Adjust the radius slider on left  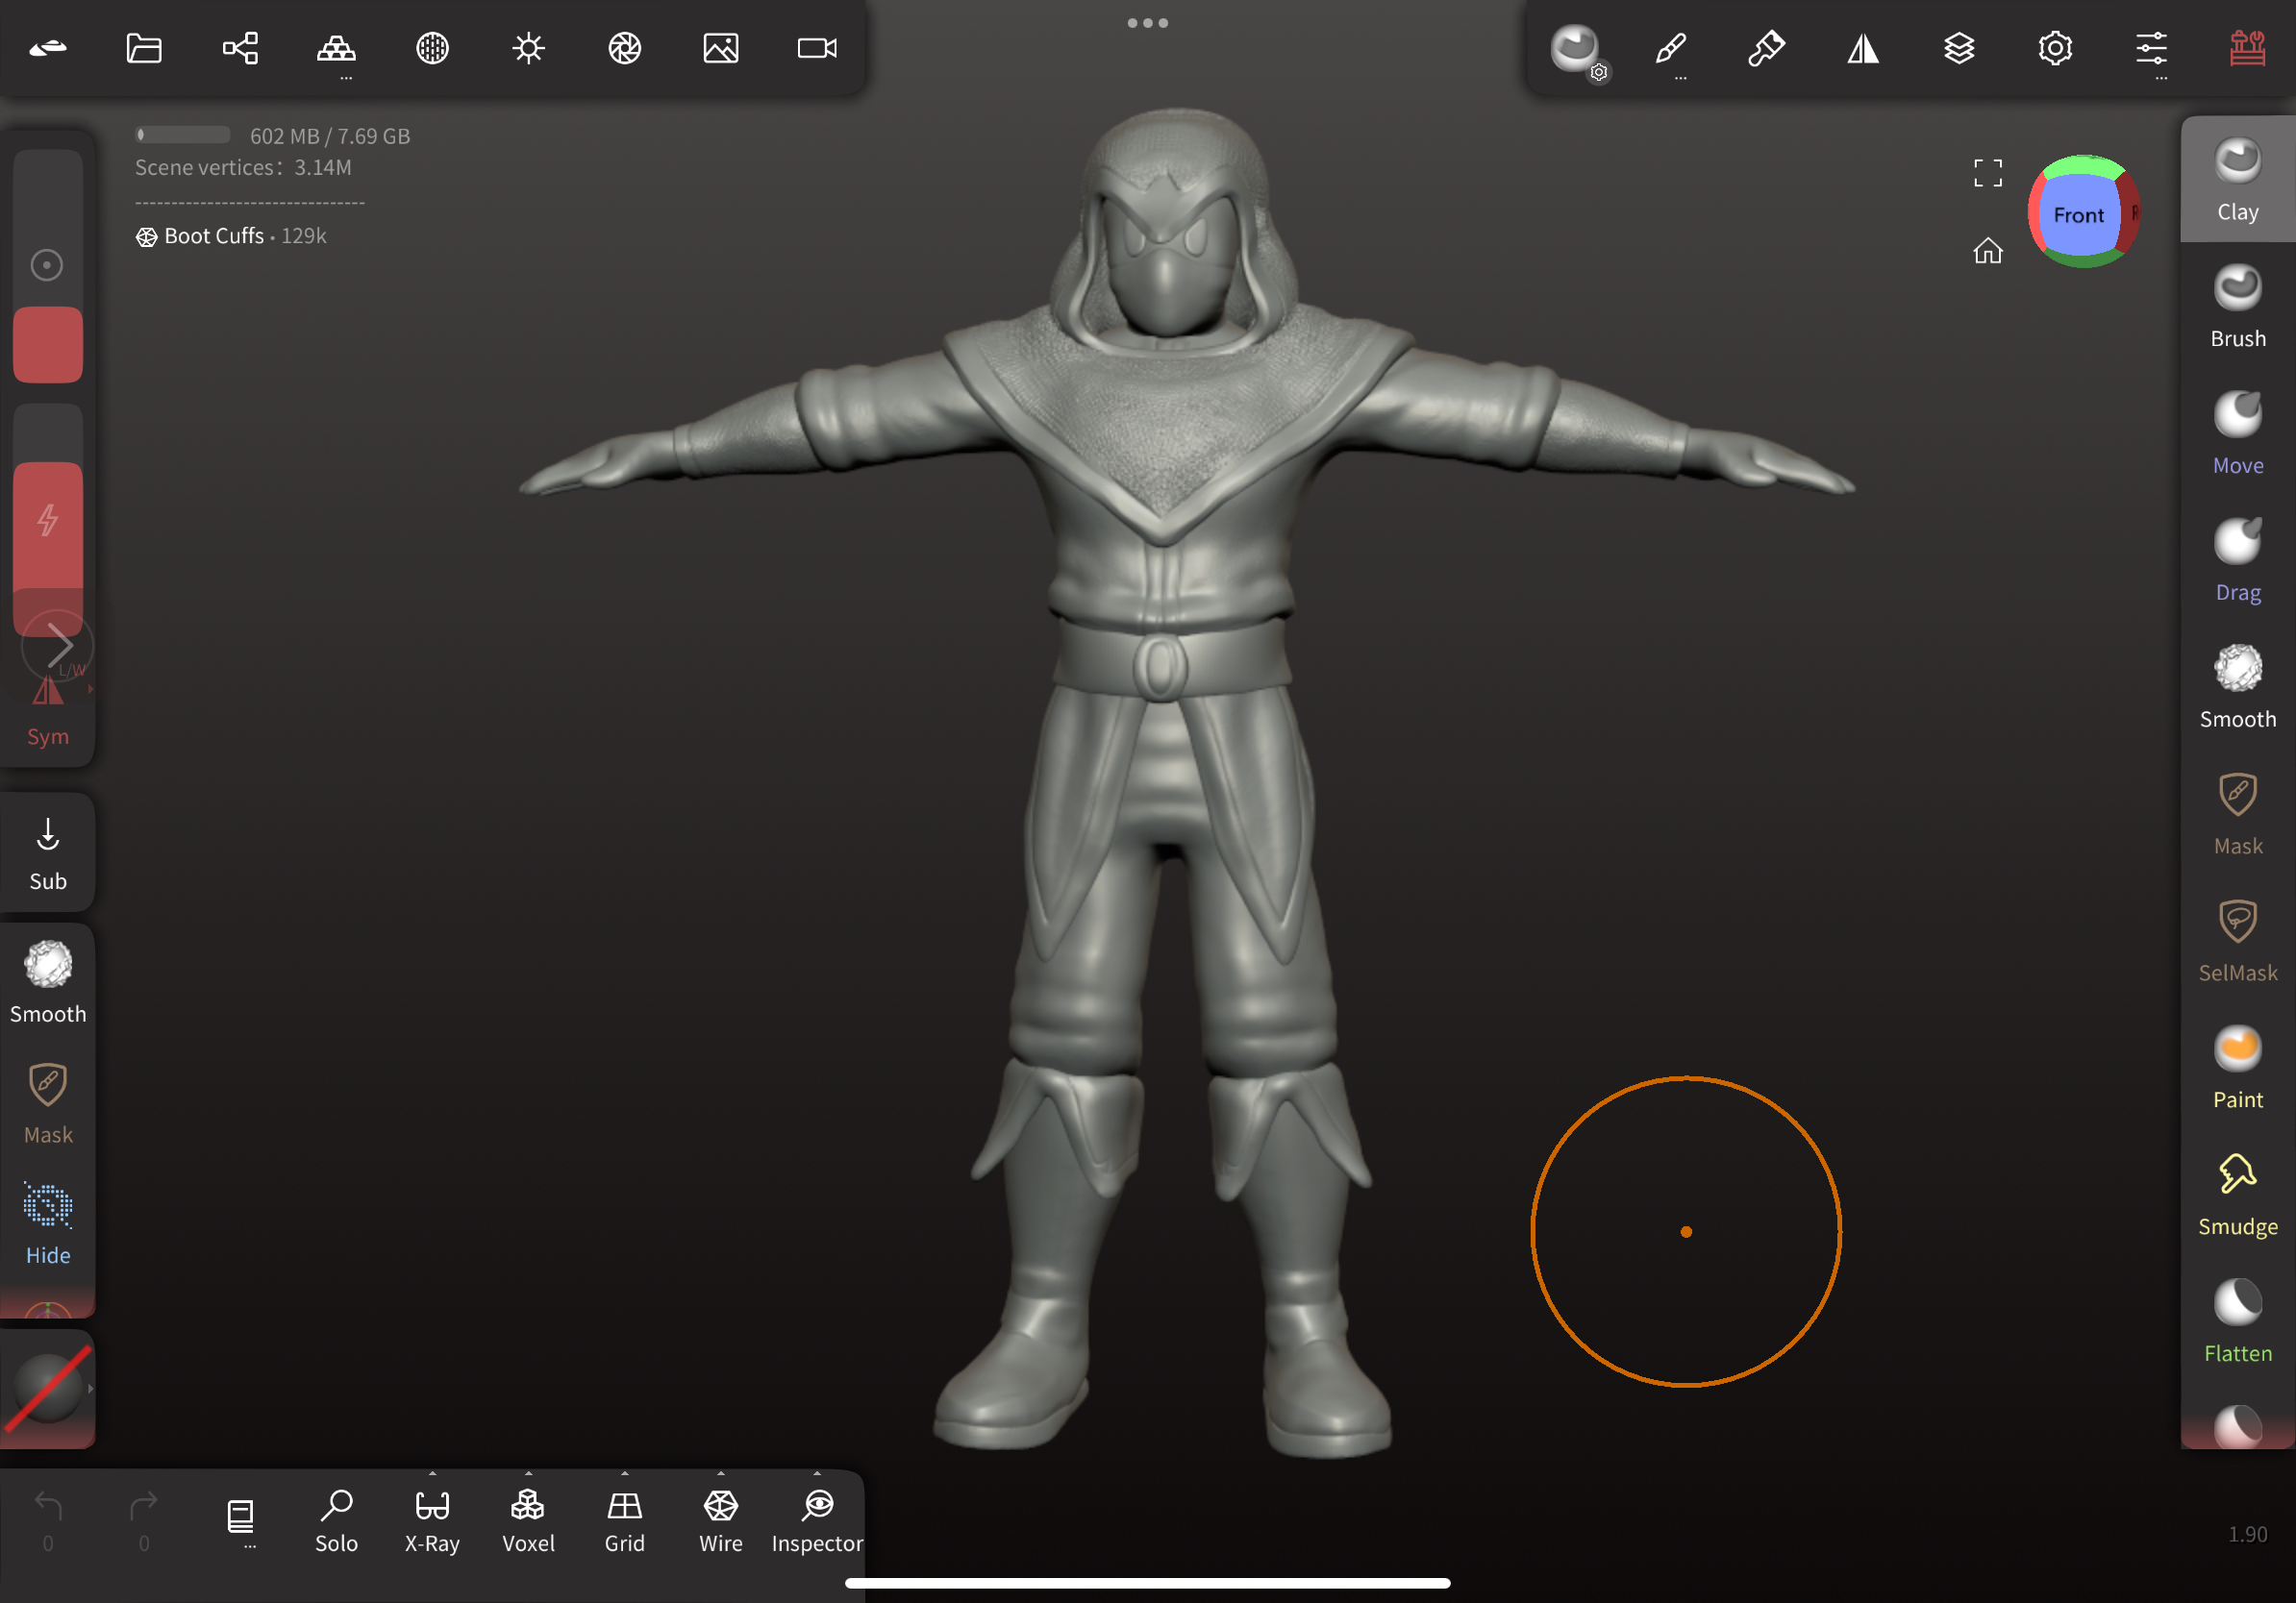(48, 266)
